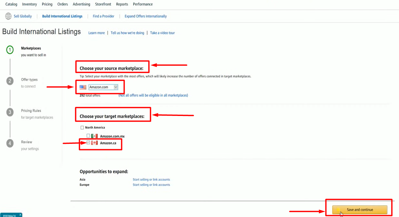Select Build International Listings tab
399x217 pixels.
pyautogui.click(x=62, y=16)
